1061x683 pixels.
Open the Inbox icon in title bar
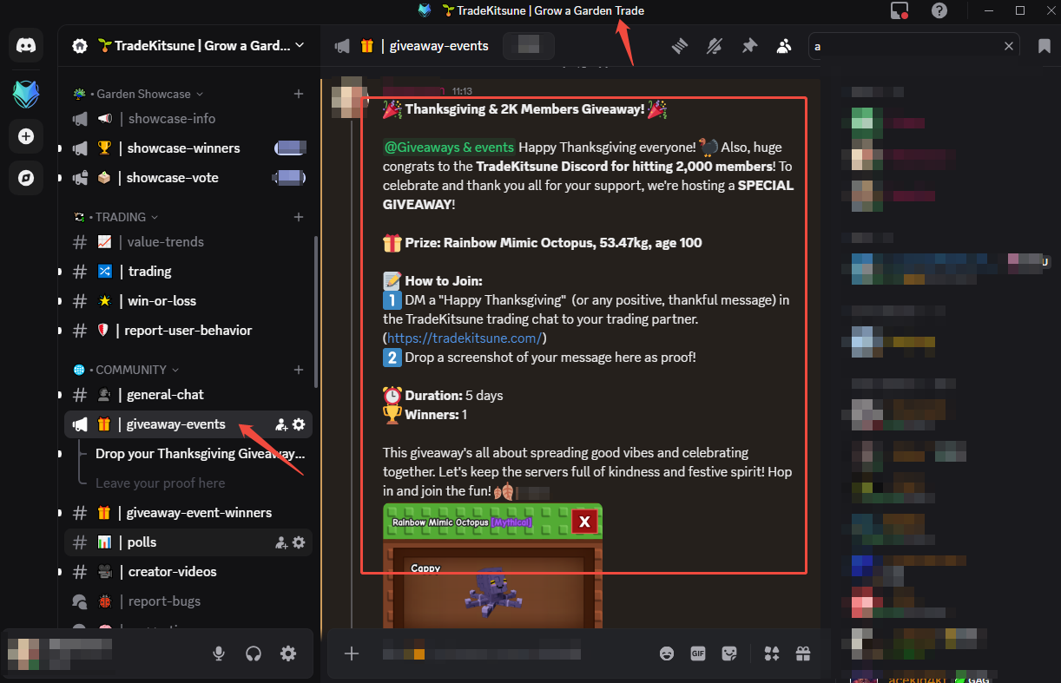(900, 10)
